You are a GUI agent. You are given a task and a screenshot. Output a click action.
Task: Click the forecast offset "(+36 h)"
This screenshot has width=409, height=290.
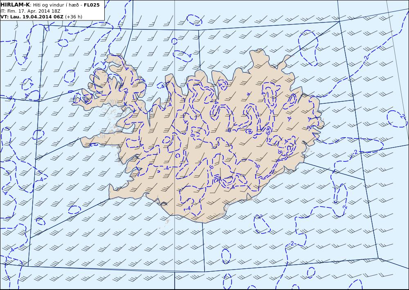pyautogui.click(x=74, y=17)
